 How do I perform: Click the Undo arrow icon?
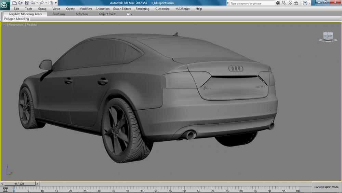[x=32, y=3]
